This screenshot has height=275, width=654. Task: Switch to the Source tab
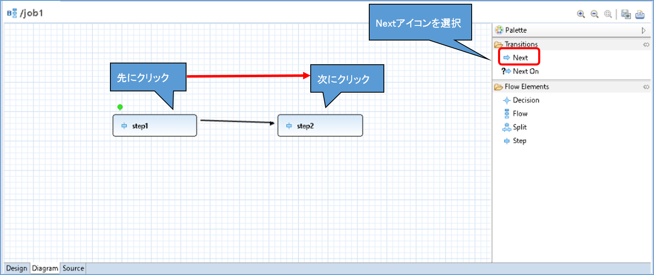(73, 268)
